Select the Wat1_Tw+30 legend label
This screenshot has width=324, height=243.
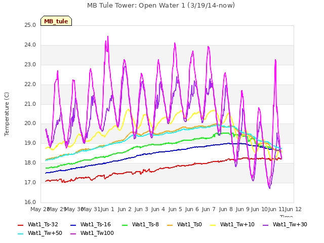pyautogui.click(x=290, y=224)
